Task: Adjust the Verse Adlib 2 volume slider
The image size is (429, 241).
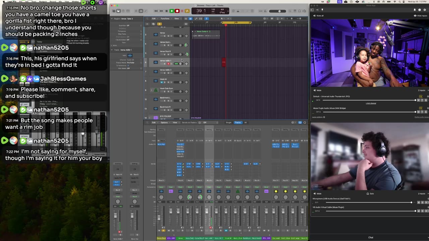Action: click(x=179, y=73)
